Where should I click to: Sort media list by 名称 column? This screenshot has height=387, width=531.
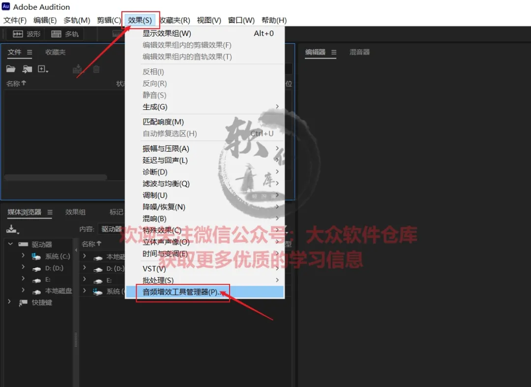(91, 244)
